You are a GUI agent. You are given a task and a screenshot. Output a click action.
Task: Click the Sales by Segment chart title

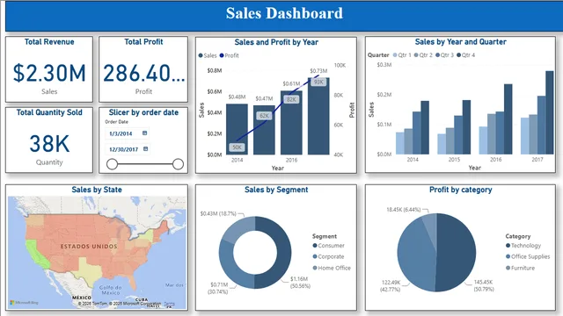[276, 190]
